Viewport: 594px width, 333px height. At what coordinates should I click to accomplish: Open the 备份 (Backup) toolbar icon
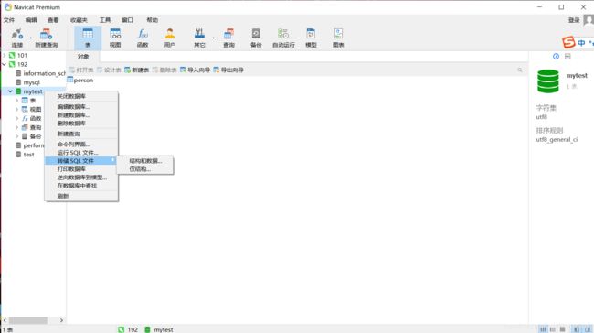point(256,38)
